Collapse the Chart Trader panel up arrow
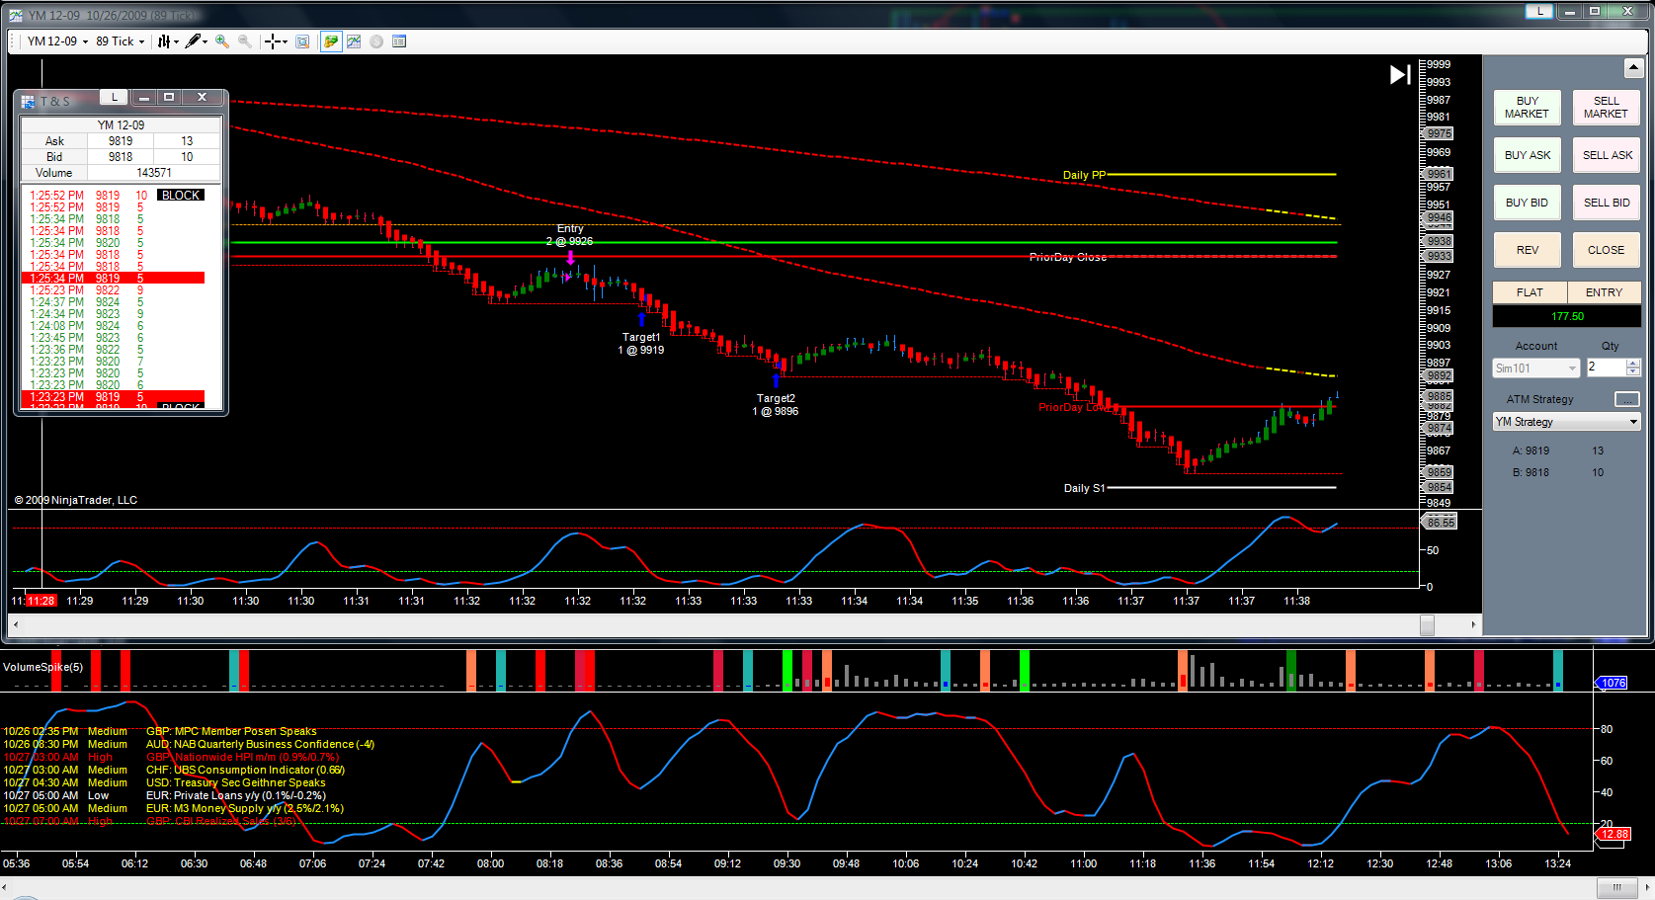This screenshot has height=900, width=1655. (x=1633, y=68)
